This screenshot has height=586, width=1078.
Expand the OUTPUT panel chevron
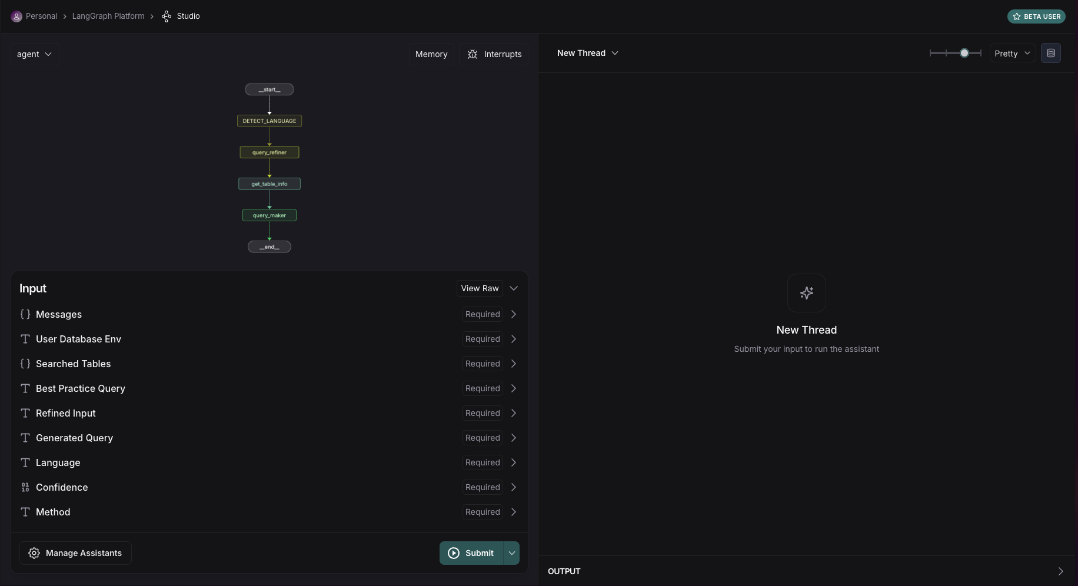pos(1060,571)
